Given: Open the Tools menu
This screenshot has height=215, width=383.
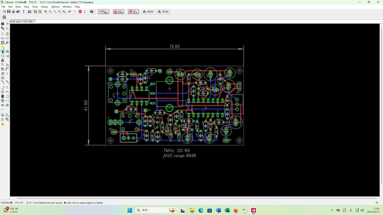Looking at the screenshot, I should (35, 7).
